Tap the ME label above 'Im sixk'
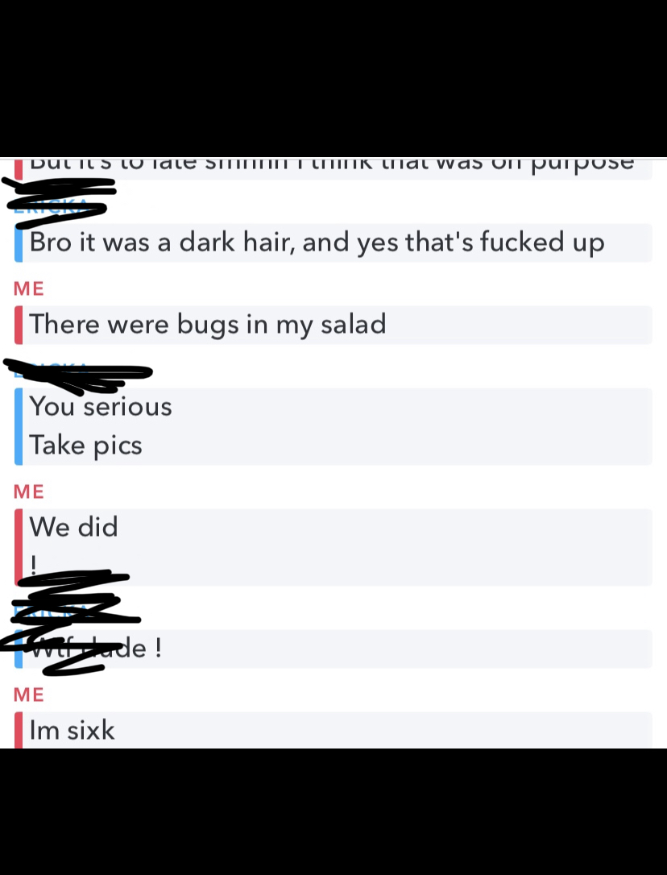667x875 pixels. (x=29, y=695)
